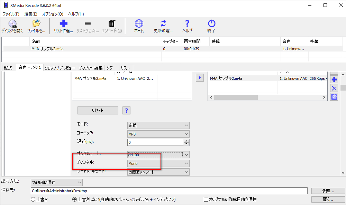Click the ヘルプ question mark toolbar icon

pos(187,24)
